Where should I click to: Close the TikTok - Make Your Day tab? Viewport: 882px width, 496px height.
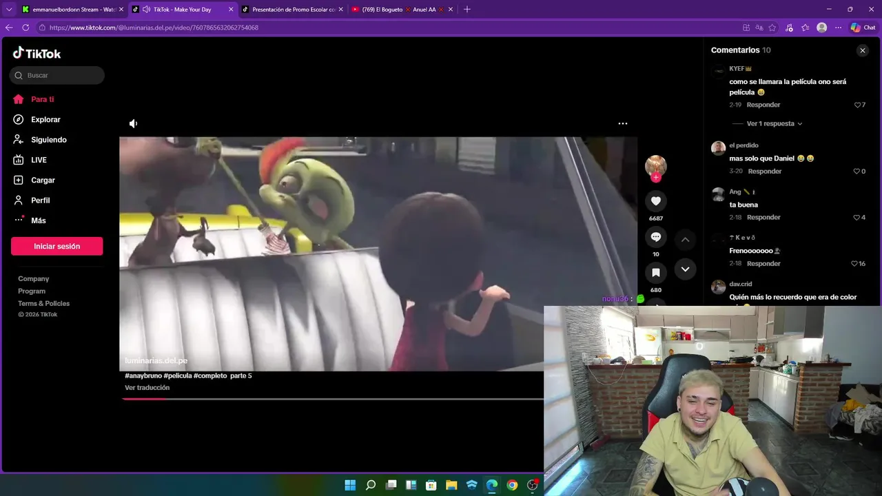231,10
